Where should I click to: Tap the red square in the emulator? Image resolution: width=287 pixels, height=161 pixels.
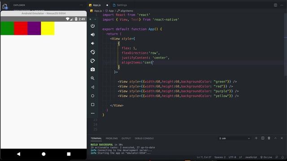pos(21,28)
